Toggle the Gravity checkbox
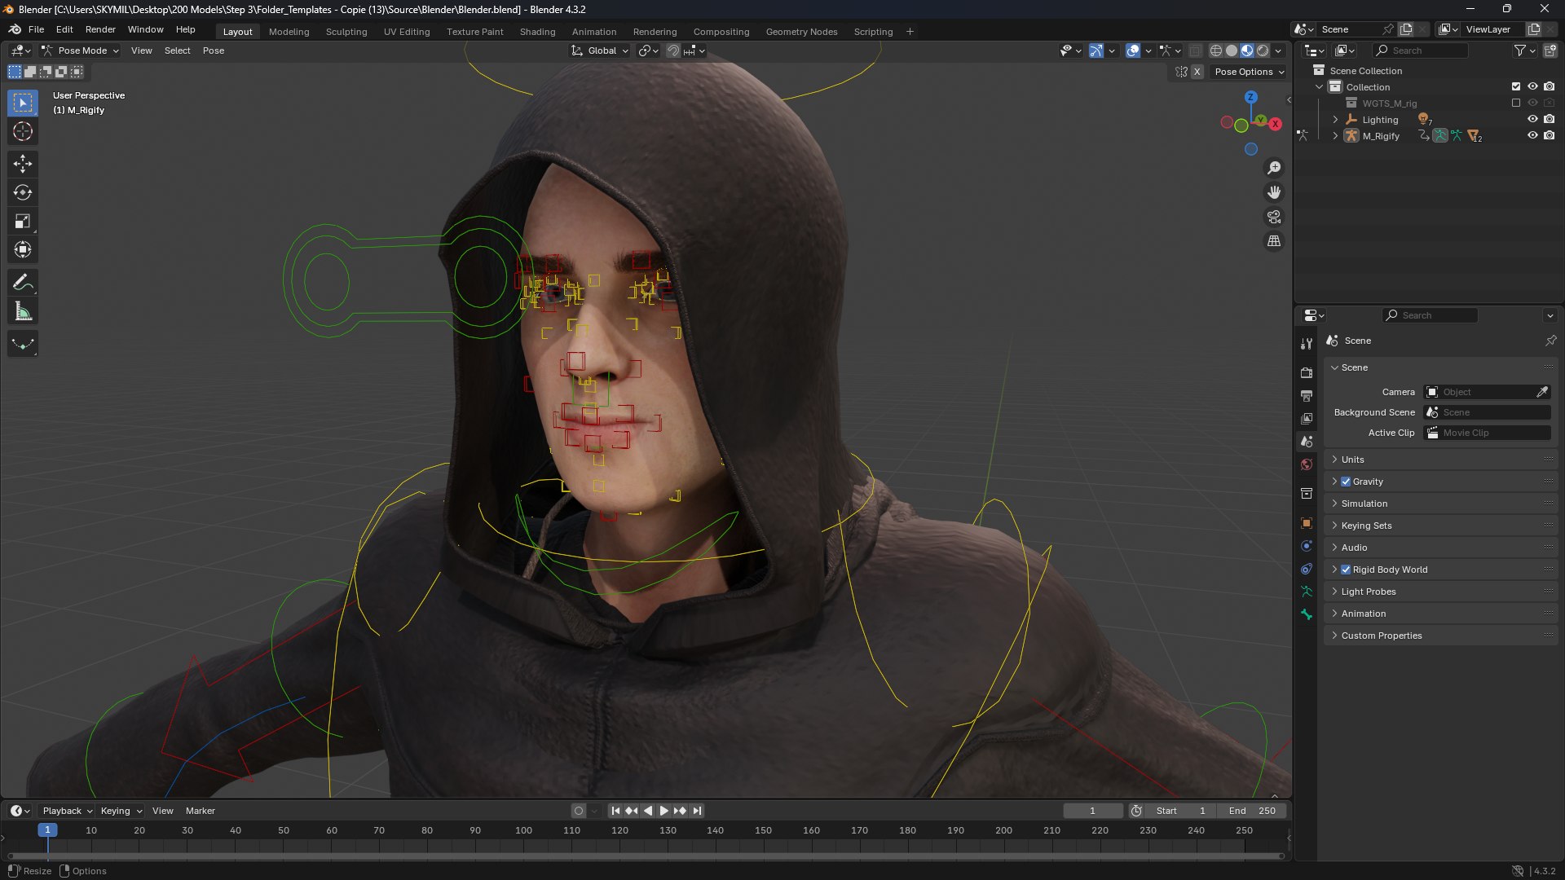1565x880 pixels. pos(1346,482)
